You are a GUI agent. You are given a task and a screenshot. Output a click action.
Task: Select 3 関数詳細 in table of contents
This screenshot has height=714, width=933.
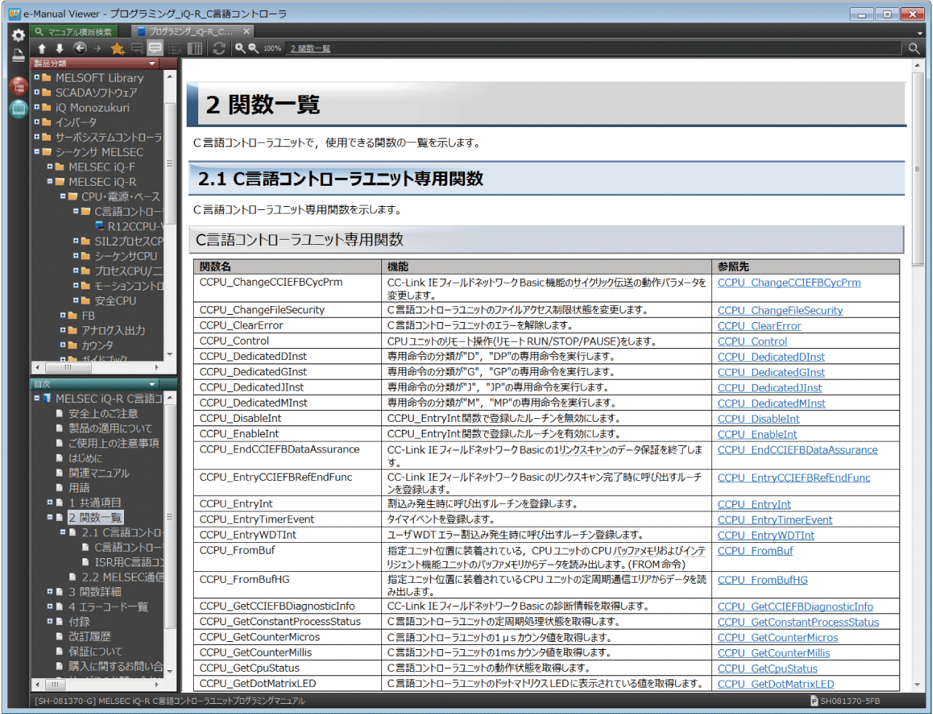[x=95, y=592]
